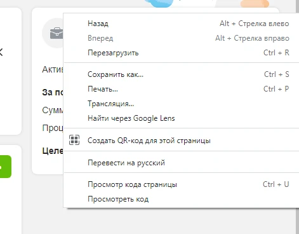Click the Ctrl + P shortcut label
The image size is (299, 234).
[x=276, y=89]
